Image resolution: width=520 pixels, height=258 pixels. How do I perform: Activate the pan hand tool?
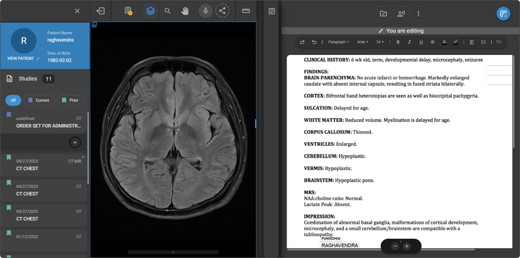pos(184,11)
